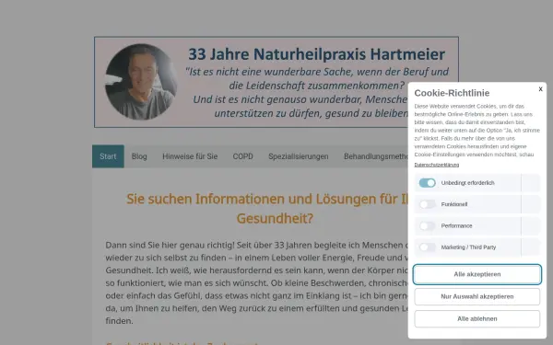Enable the Funktionell cookie switch
The height and width of the screenshot is (345, 553).
427,204
